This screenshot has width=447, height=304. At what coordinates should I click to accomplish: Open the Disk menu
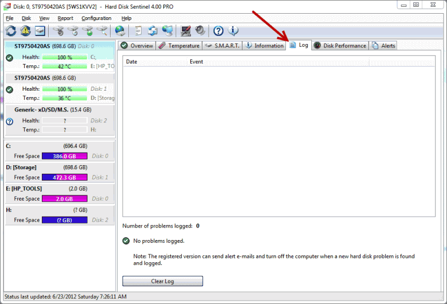coord(26,18)
